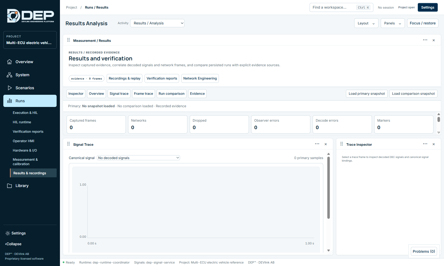444x266 pixels.
Task: Click the Runs bar chart icon
Action: click(9, 101)
